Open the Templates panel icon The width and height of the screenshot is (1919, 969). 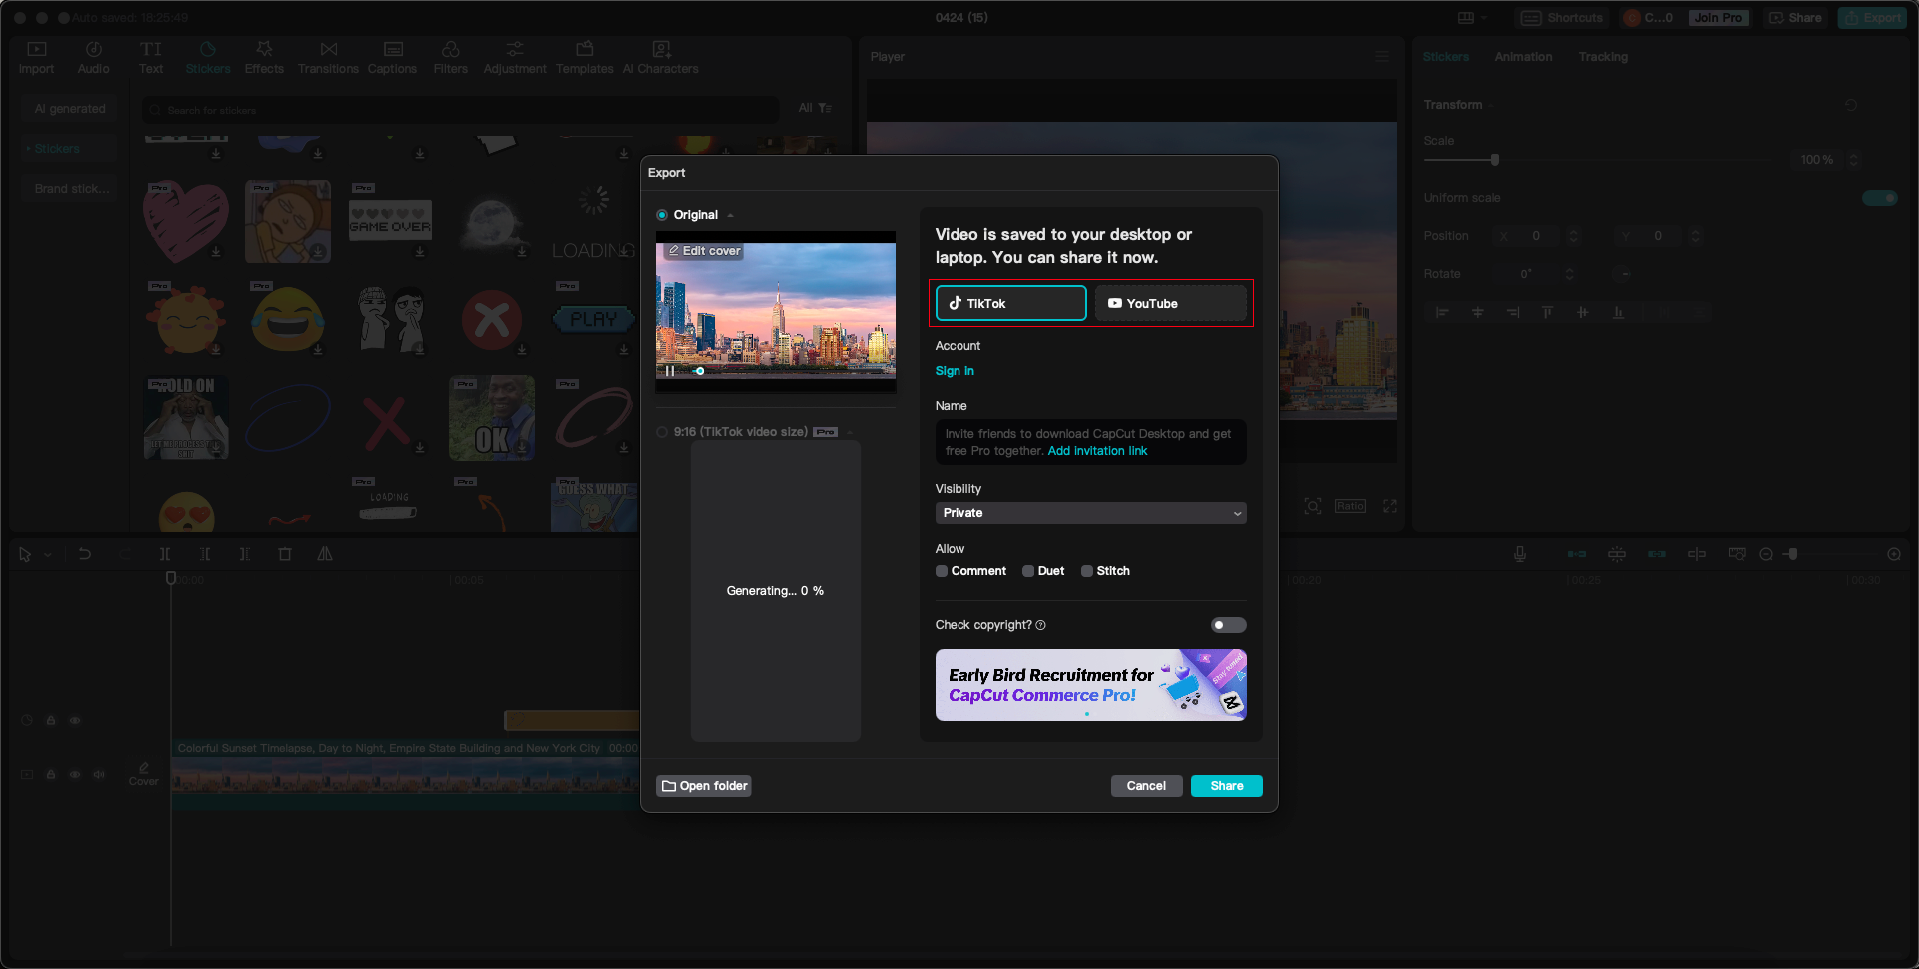point(585,49)
